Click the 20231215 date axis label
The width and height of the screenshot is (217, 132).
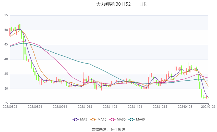[x=160, y=107]
